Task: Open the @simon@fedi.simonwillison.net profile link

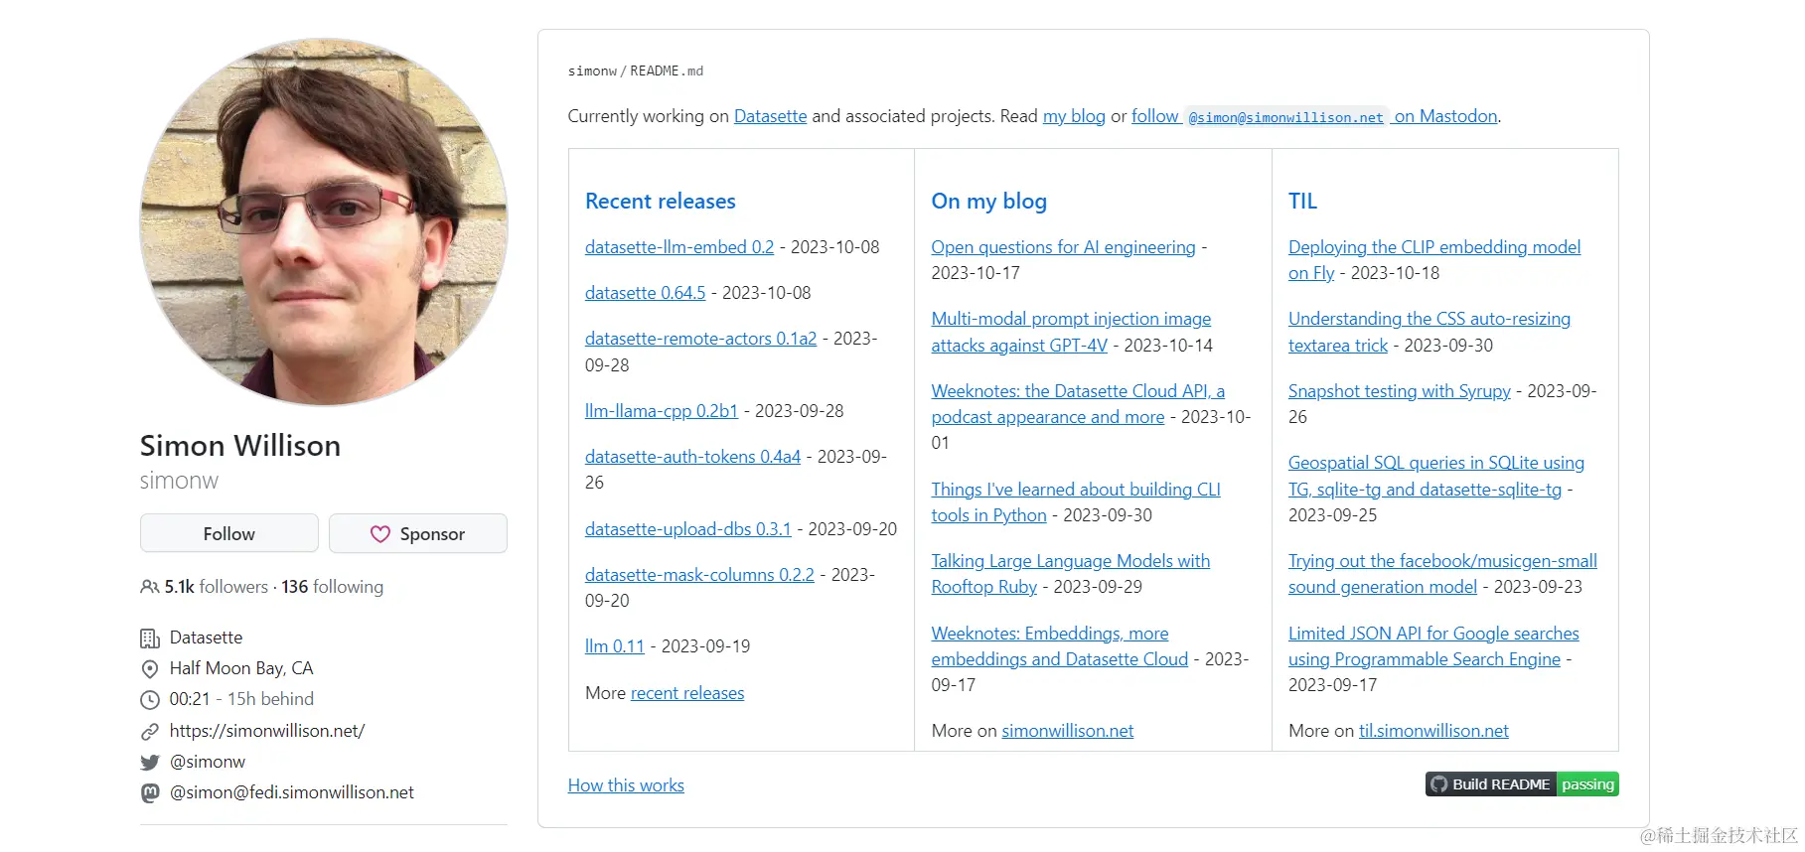Action: click(292, 792)
